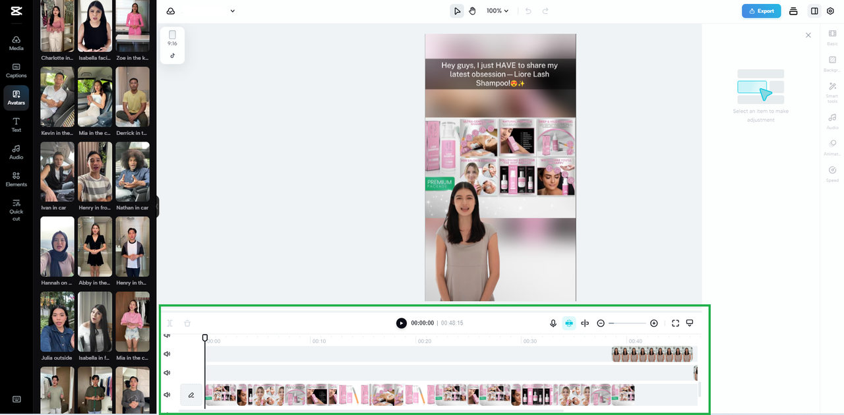Enter fullscreen preview mode
844x415 pixels.
coord(675,323)
